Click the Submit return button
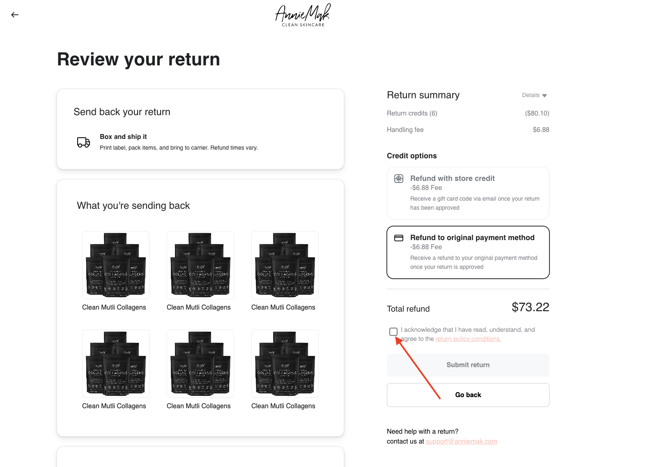662x467 pixels. (x=468, y=365)
